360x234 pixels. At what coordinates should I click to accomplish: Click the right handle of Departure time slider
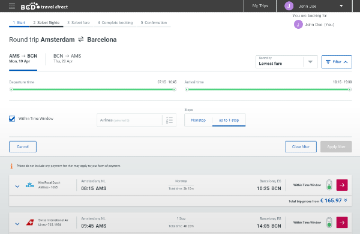pyautogui.click(x=174, y=89)
